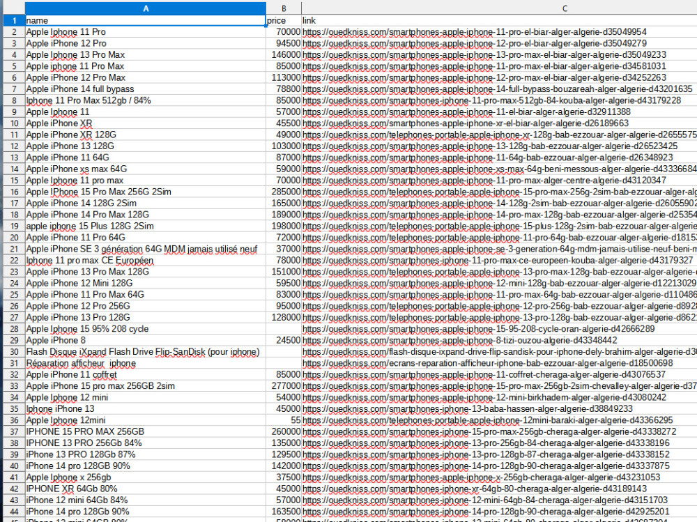Select the 'Flash Disque iXpand Flash Drive' cell

(146, 352)
